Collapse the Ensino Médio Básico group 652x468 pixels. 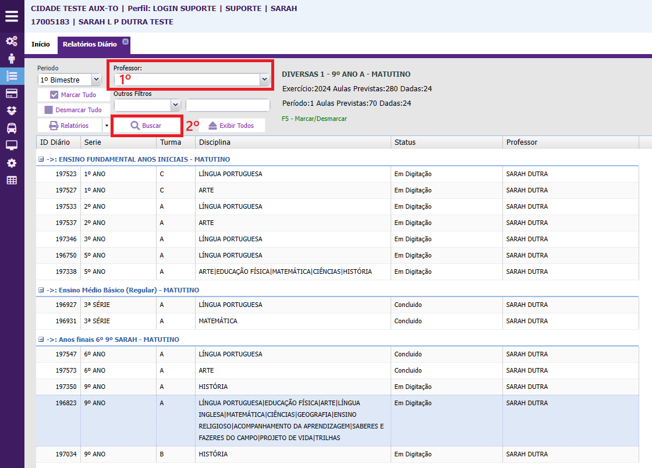click(x=41, y=290)
